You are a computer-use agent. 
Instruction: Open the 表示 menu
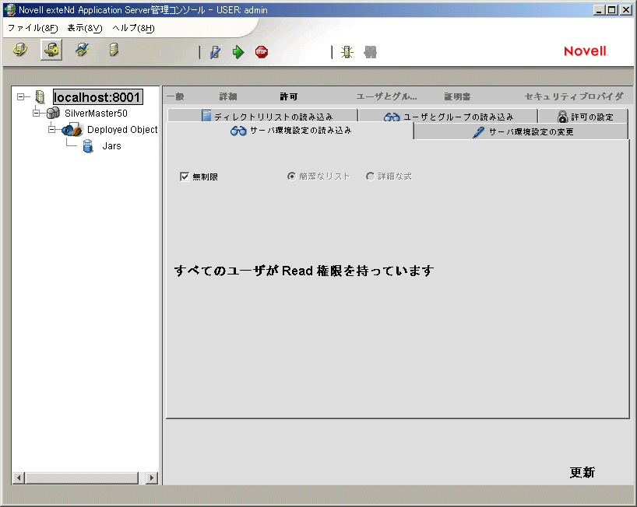85,28
